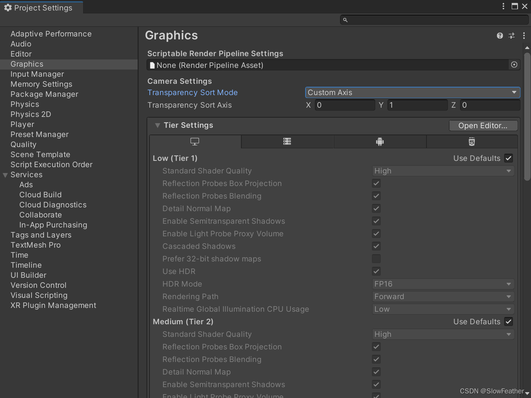The image size is (531, 398).
Task: Open the HDR Mode FP16 dropdown
Action: (443, 284)
